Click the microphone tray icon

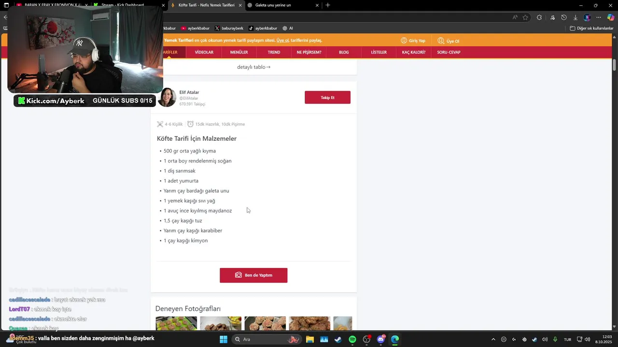[555, 339]
